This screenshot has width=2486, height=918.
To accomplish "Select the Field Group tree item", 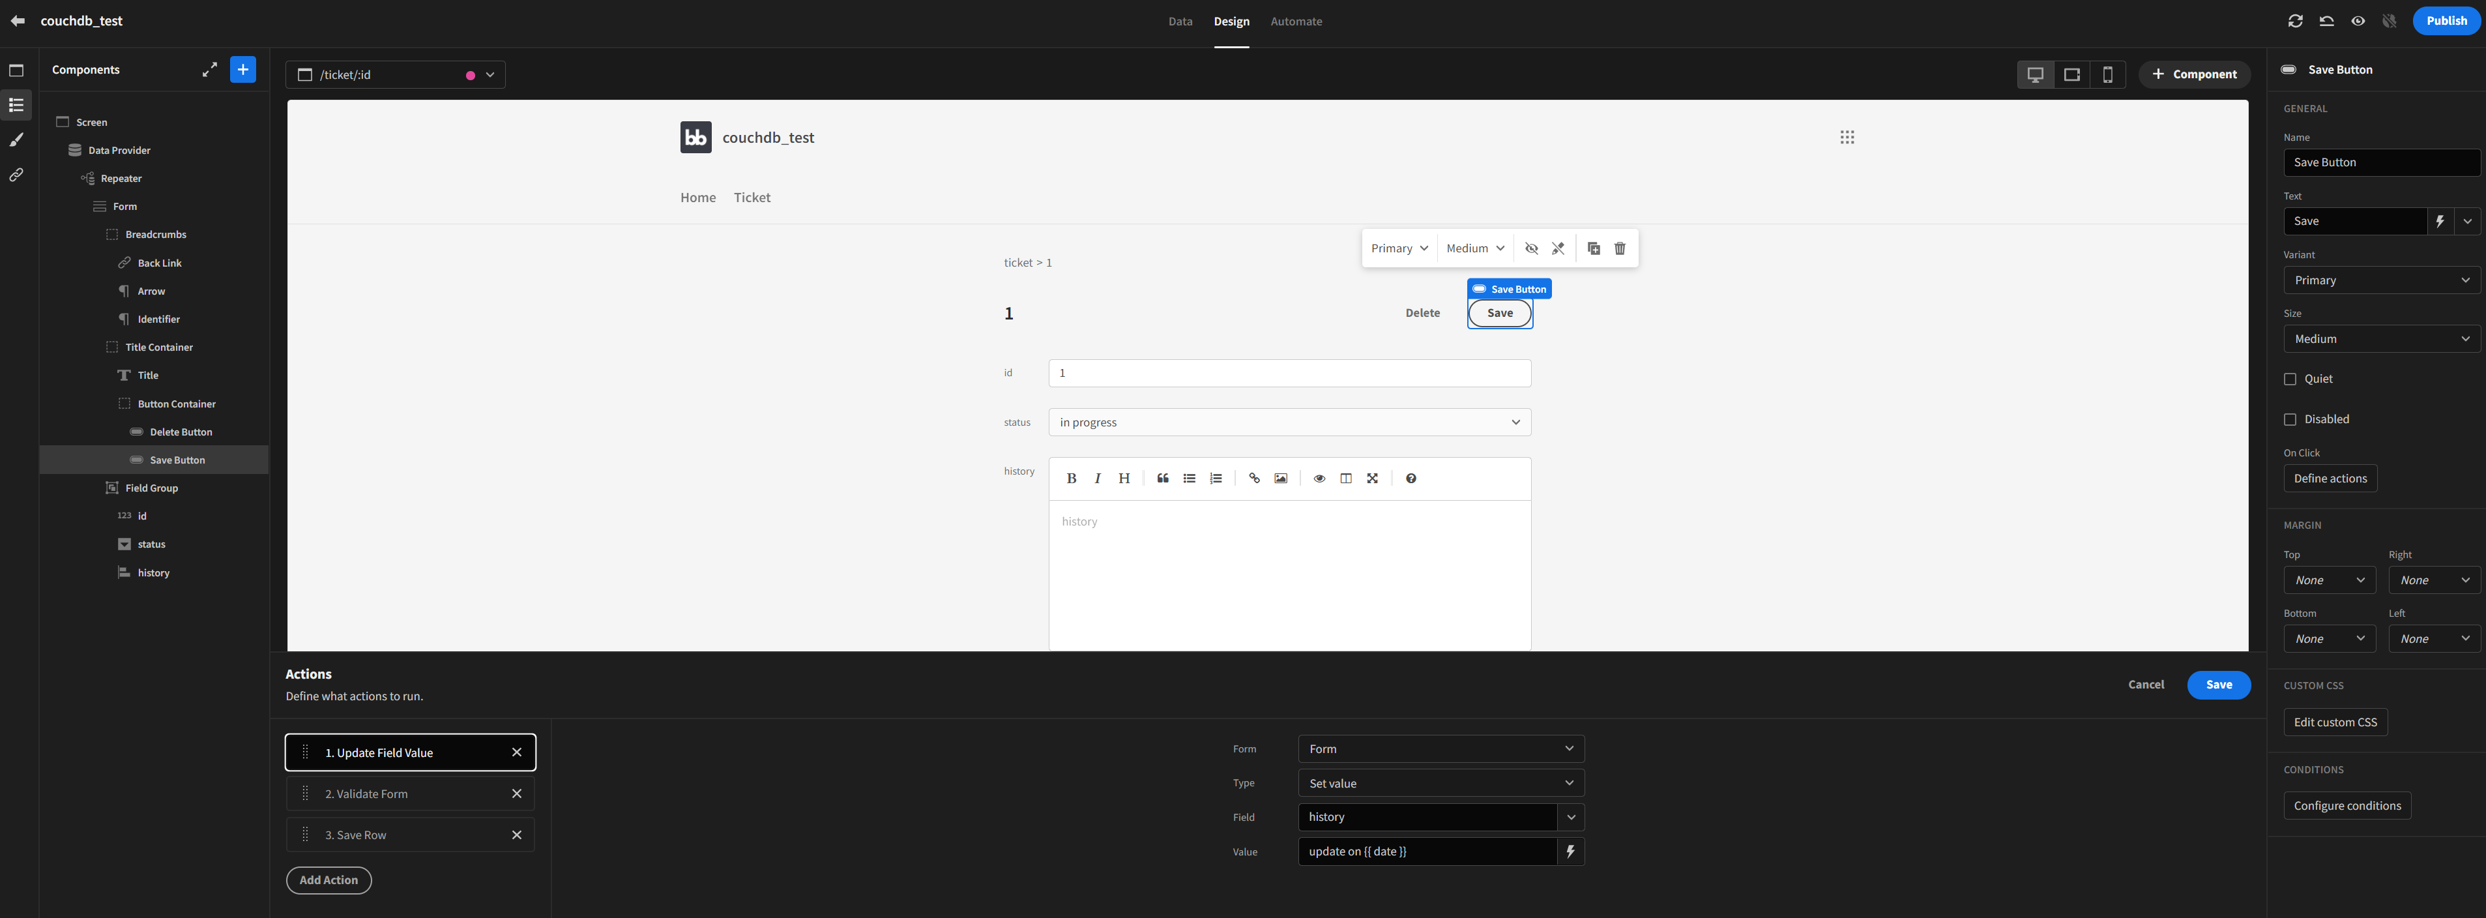I will pos(151,488).
